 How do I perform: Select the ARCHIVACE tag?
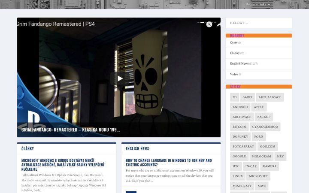coord(242,117)
